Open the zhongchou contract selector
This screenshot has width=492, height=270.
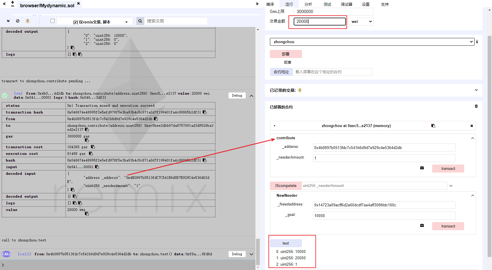coord(372,42)
